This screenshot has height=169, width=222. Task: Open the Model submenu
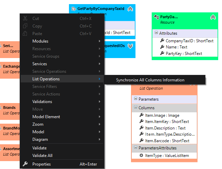pyautogui.click(x=62, y=132)
